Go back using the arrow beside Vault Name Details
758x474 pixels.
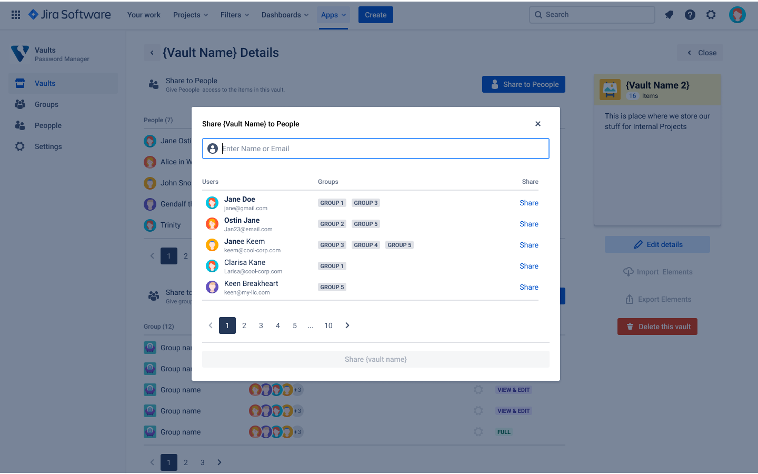(152, 53)
